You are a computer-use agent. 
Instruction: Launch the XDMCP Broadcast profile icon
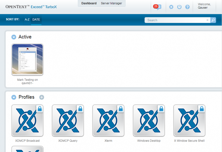[x=27, y=121]
